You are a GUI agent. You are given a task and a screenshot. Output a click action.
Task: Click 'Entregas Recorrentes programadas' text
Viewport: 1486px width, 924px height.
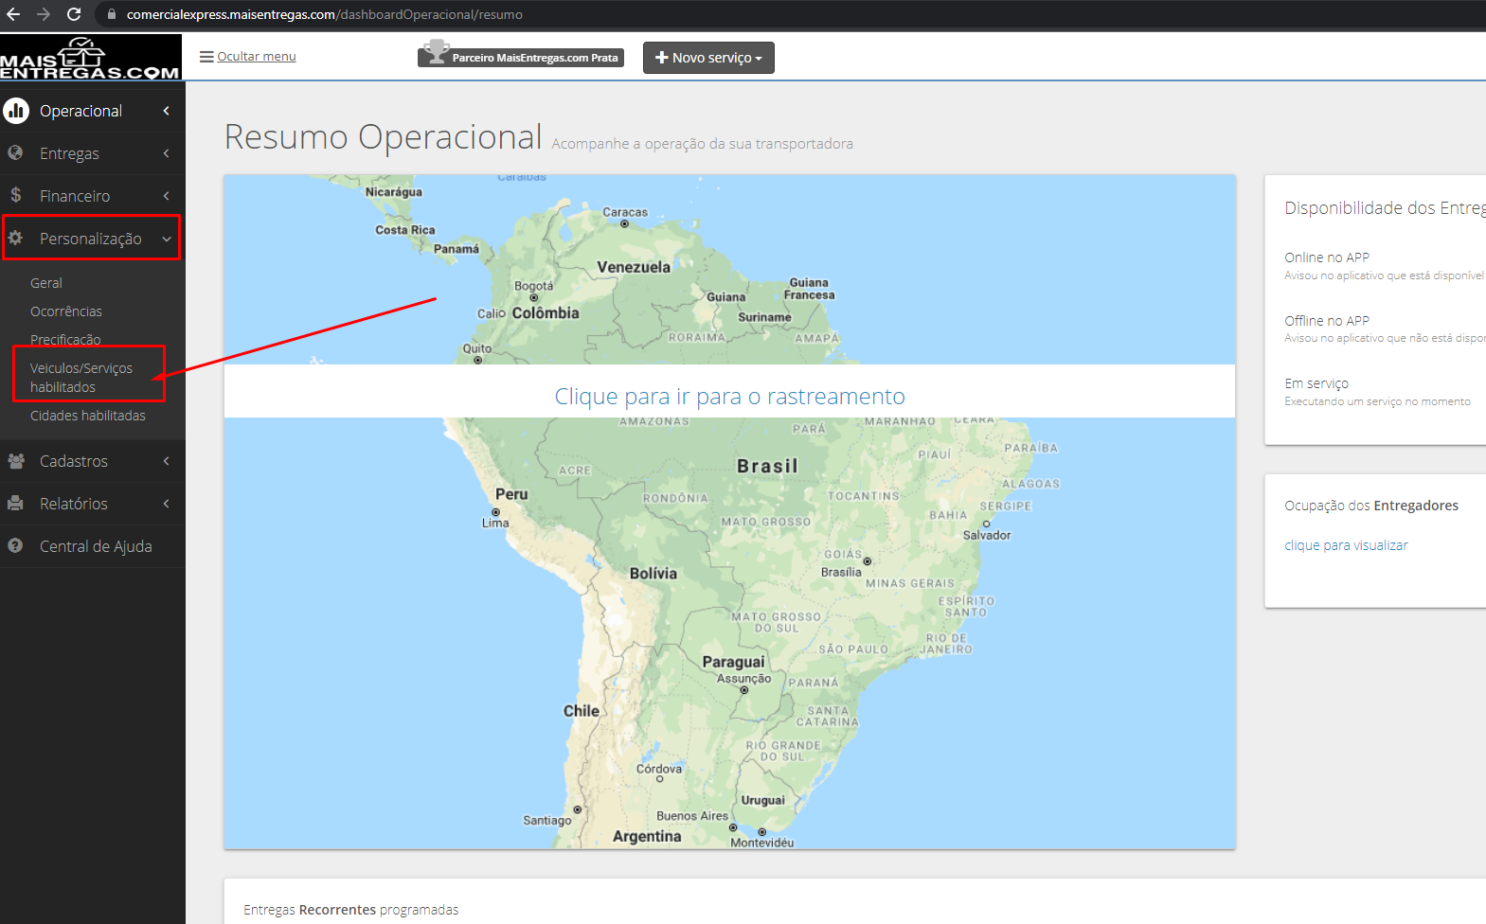[351, 910]
